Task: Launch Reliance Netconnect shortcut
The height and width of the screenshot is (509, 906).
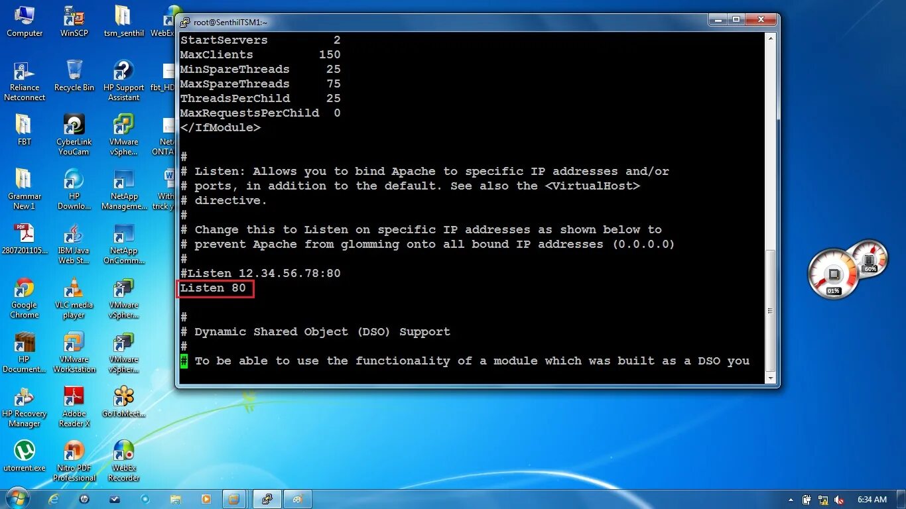Action: [x=25, y=80]
